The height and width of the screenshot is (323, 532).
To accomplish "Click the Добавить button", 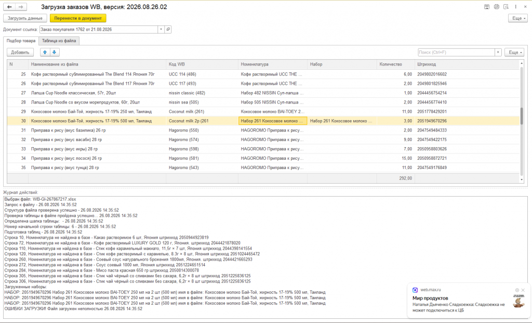I will coord(20,53).
